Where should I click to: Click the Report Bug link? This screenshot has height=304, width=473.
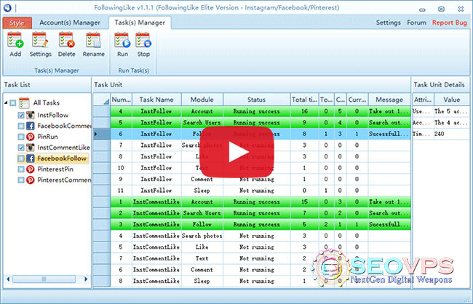(x=450, y=23)
